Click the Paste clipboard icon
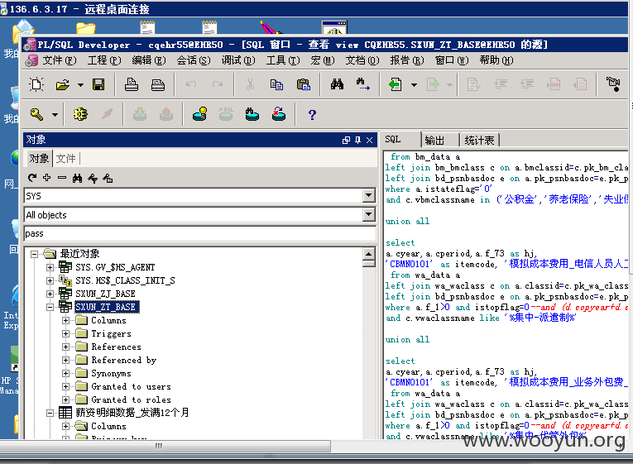Viewport: 633px width, 464px height. point(303,84)
